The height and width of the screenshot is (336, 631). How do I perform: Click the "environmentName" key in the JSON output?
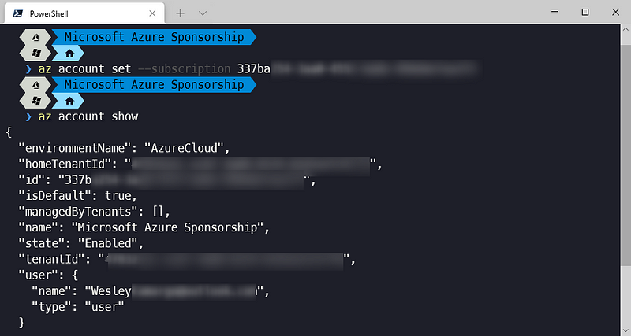coord(73,148)
